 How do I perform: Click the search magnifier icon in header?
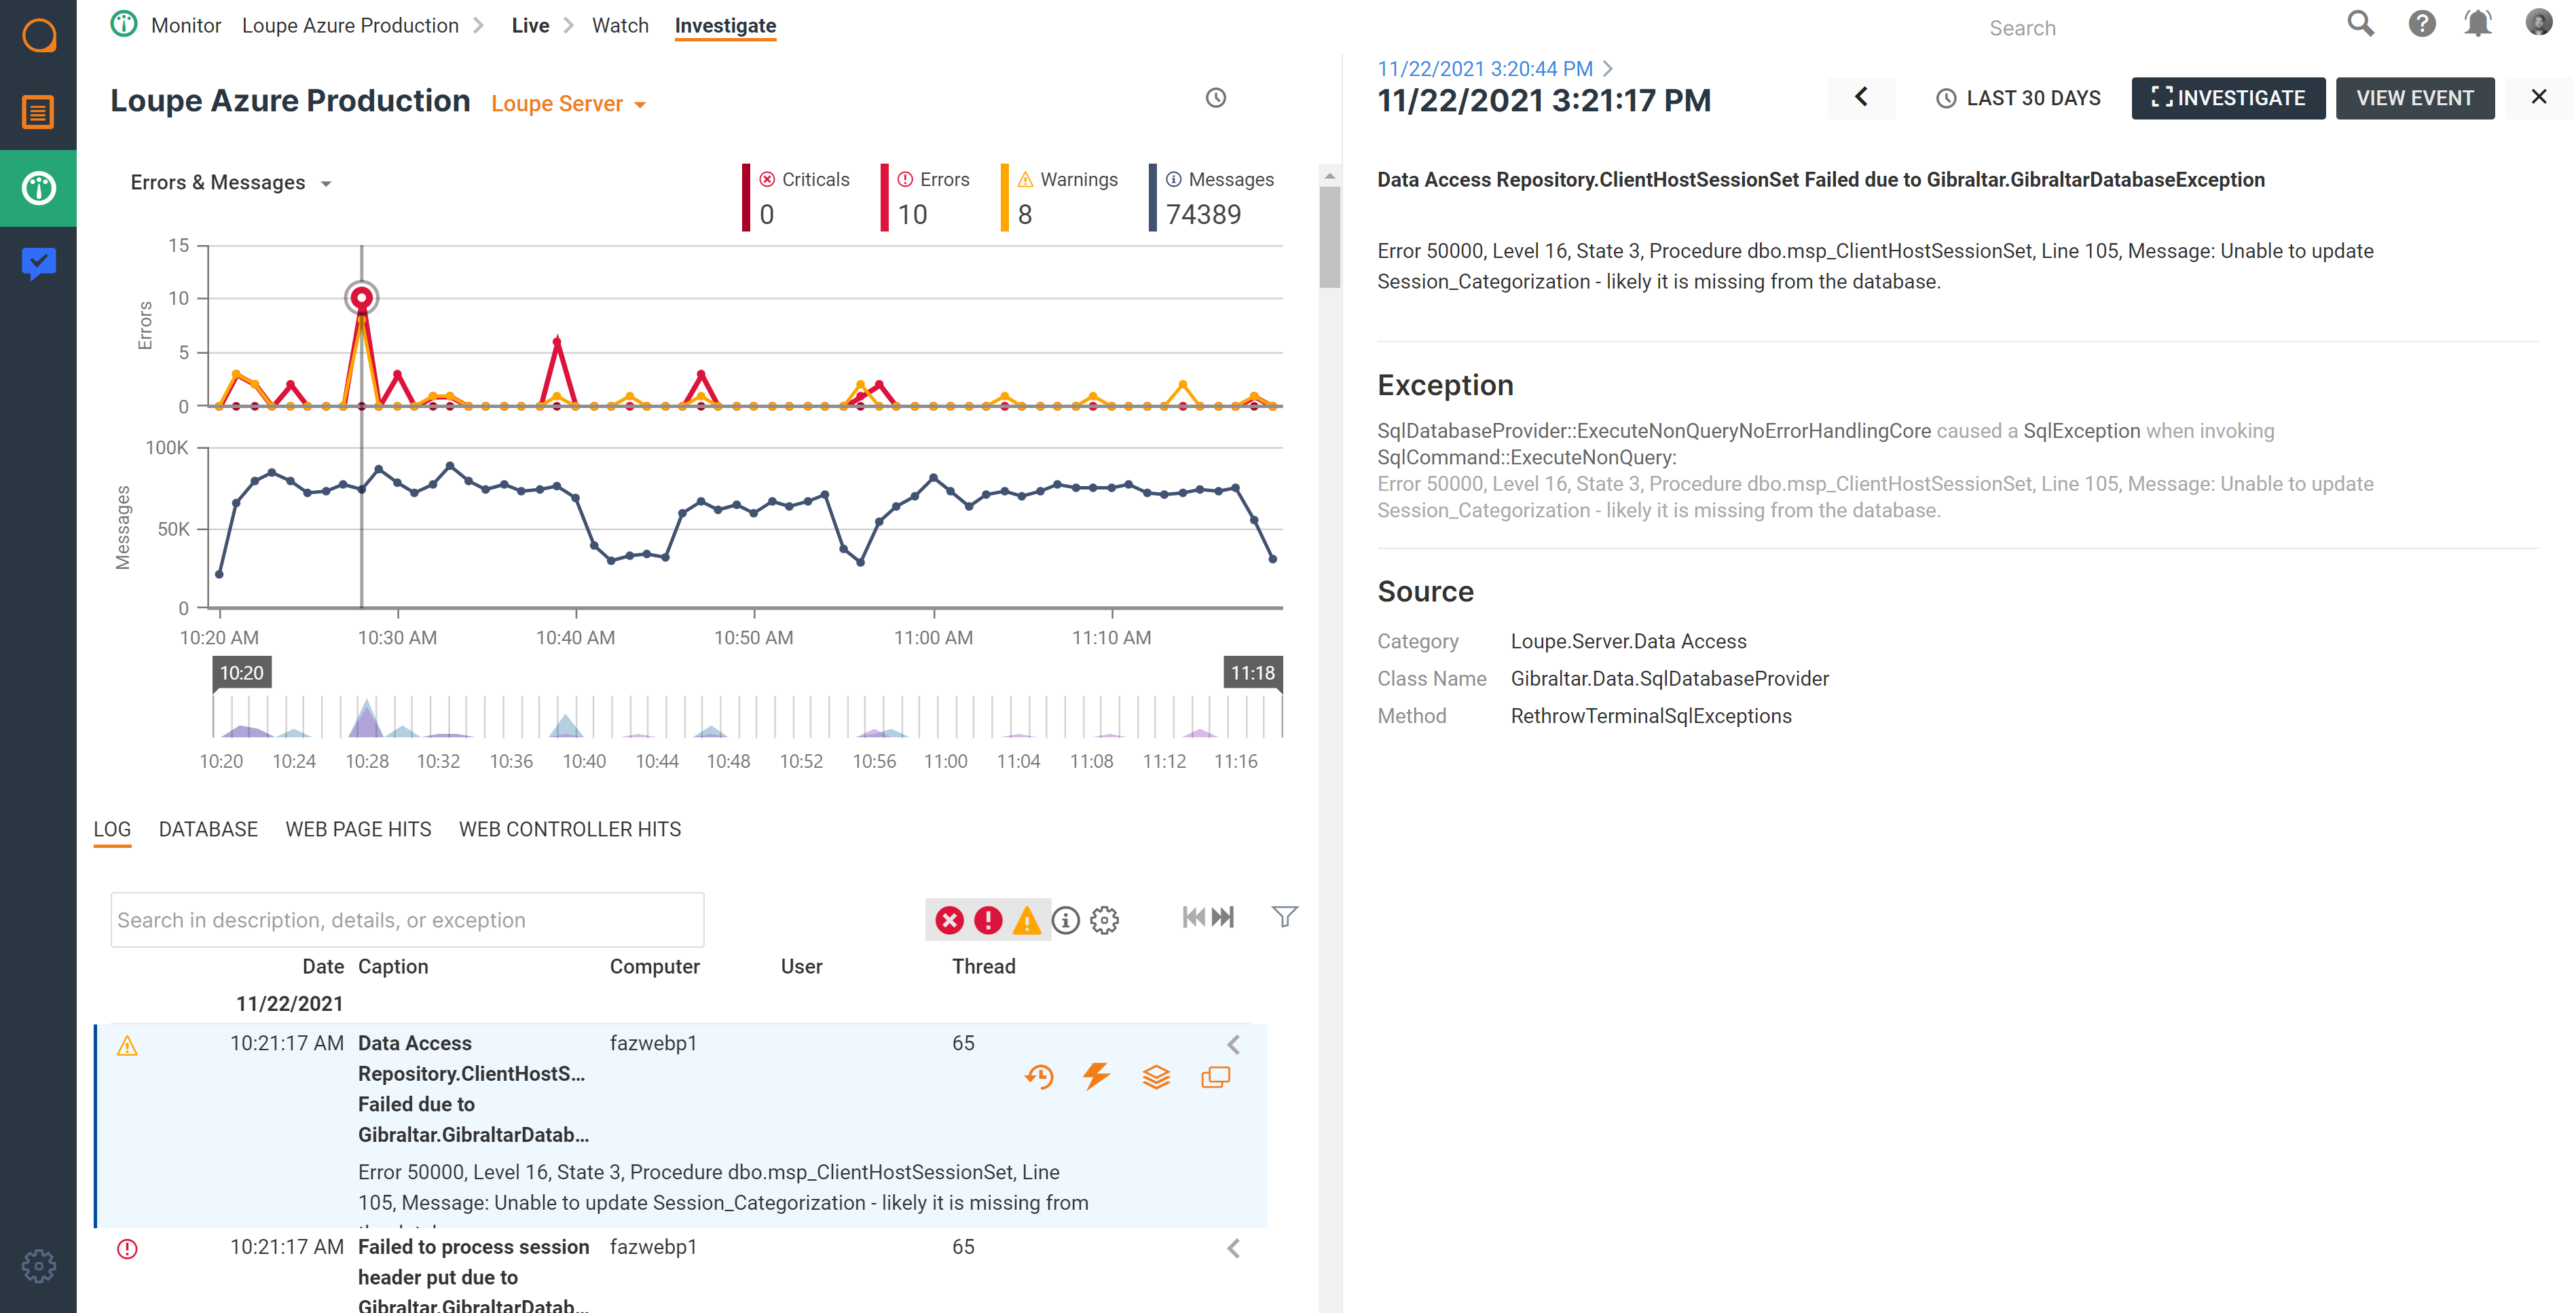click(x=2360, y=24)
